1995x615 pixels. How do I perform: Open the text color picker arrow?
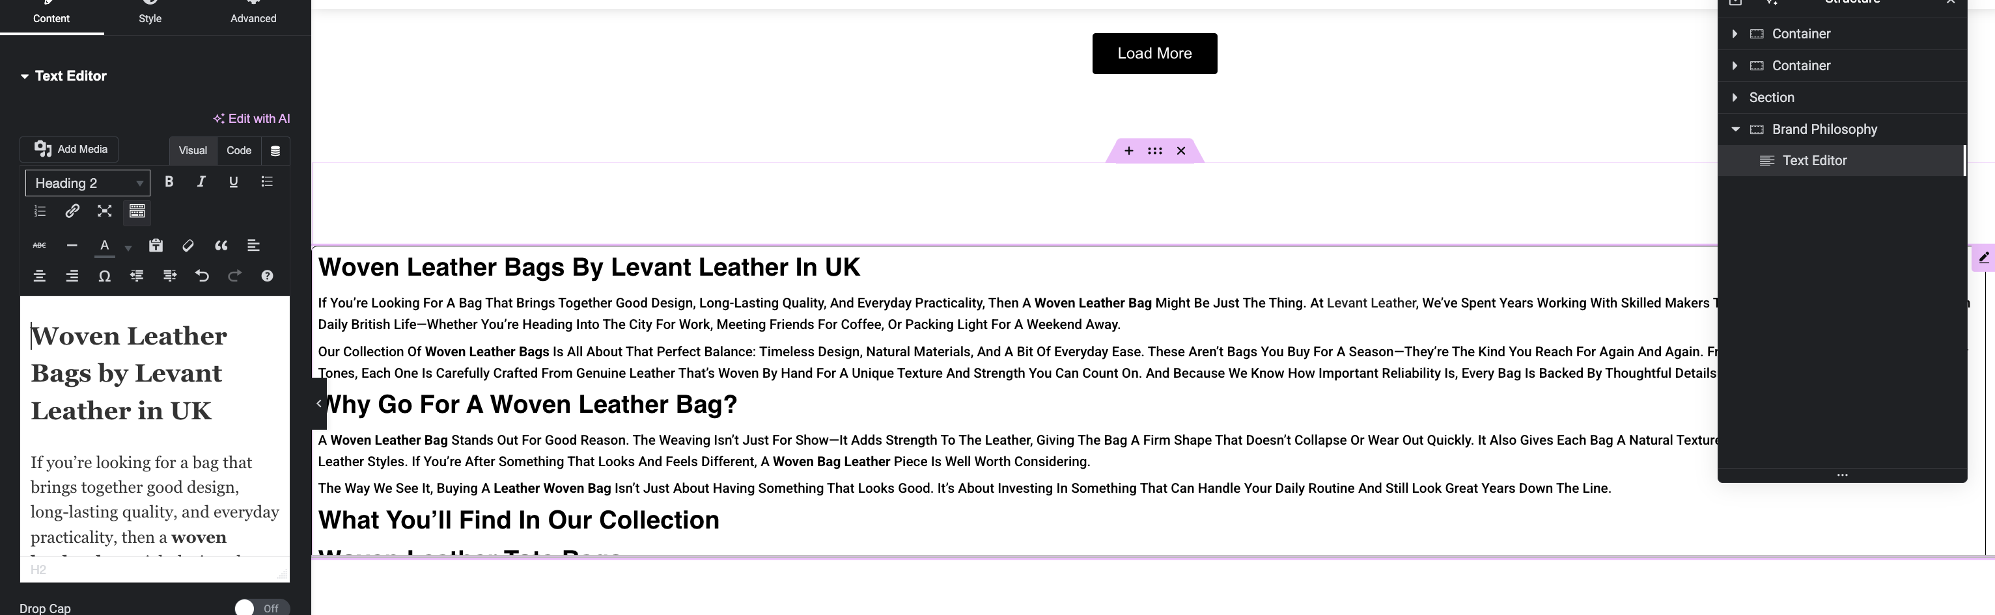tap(128, 248)
